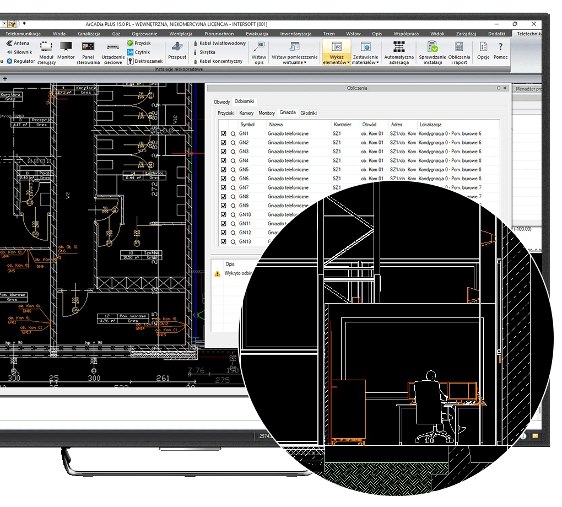The height and width of the screenshot is (507, 562).
Task: Switch to the Telekomunikacja ribbon tab
Action: pos(23,34)
